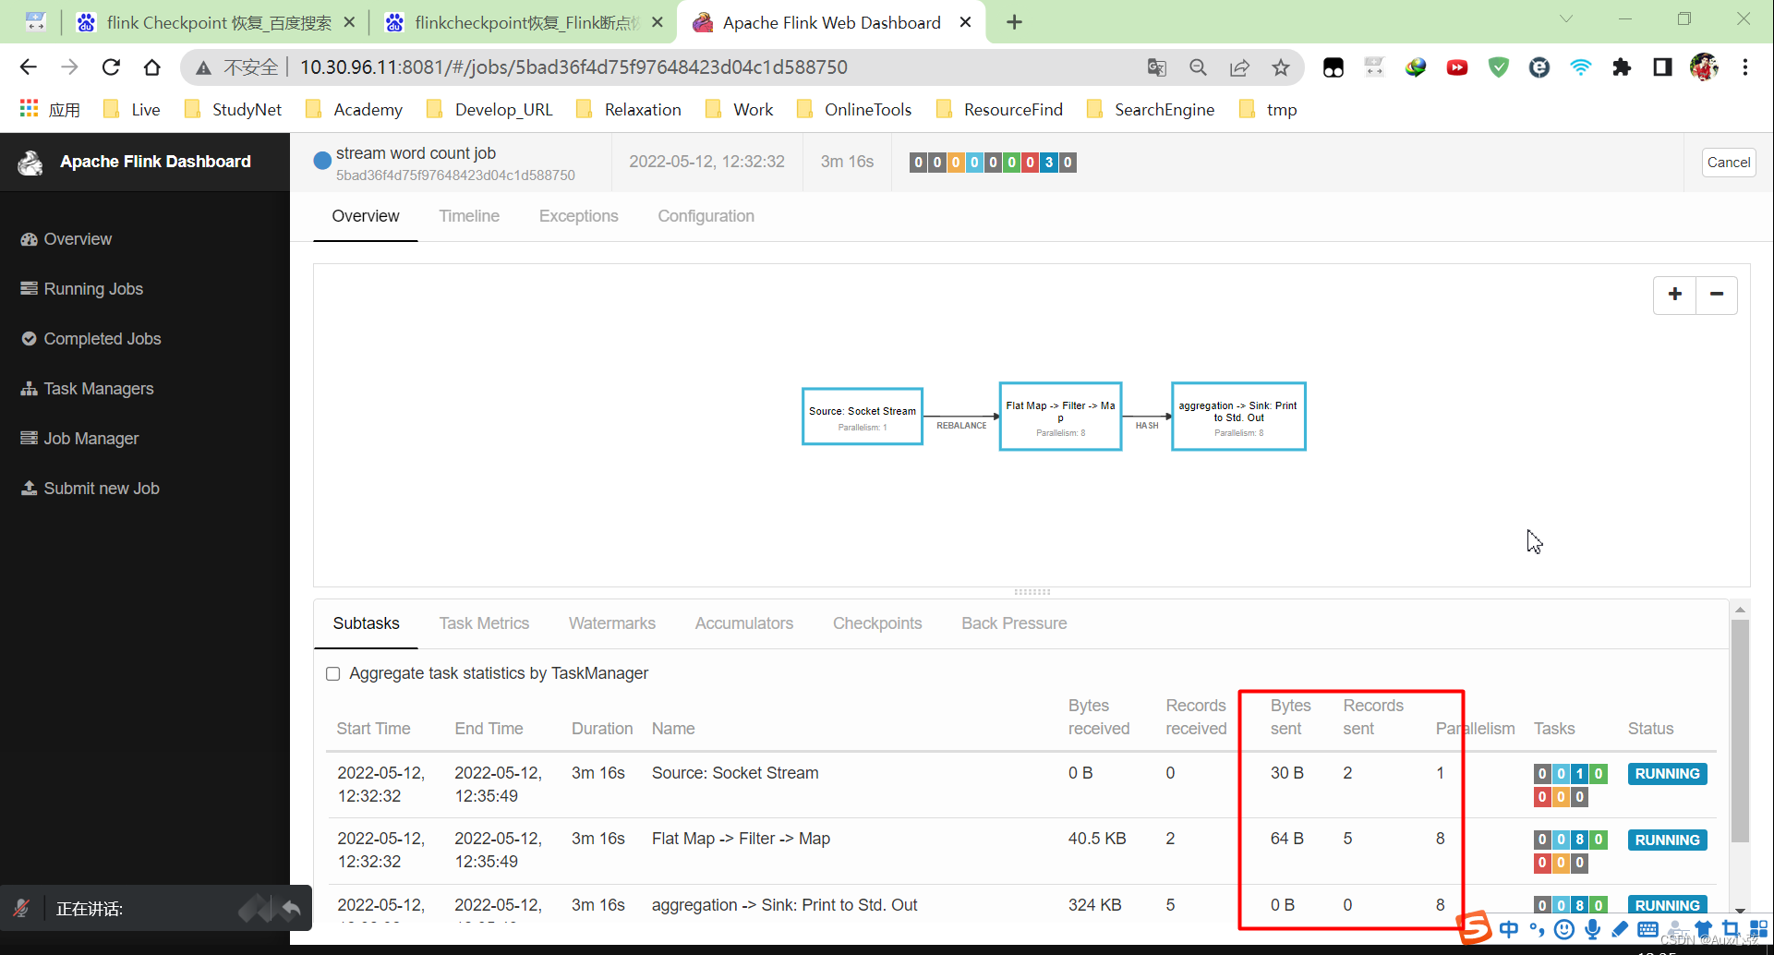Switch to the Task Metrics tab
The image size is (1774, 955).
tap(484, 623)
